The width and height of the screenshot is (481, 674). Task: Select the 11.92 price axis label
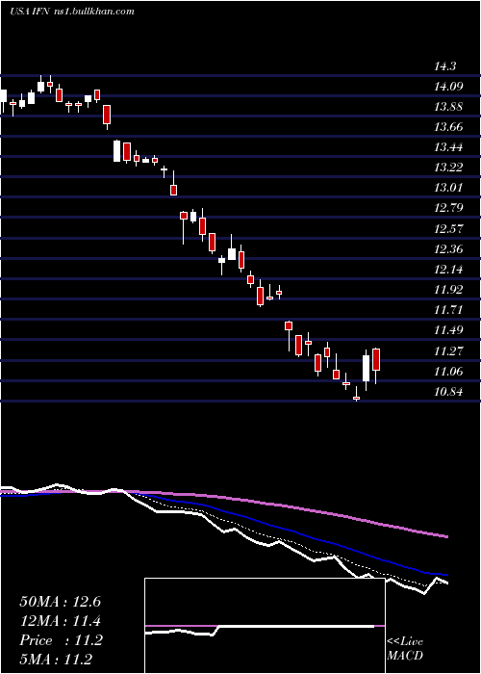pyautogui.click(x=448, y=289)
